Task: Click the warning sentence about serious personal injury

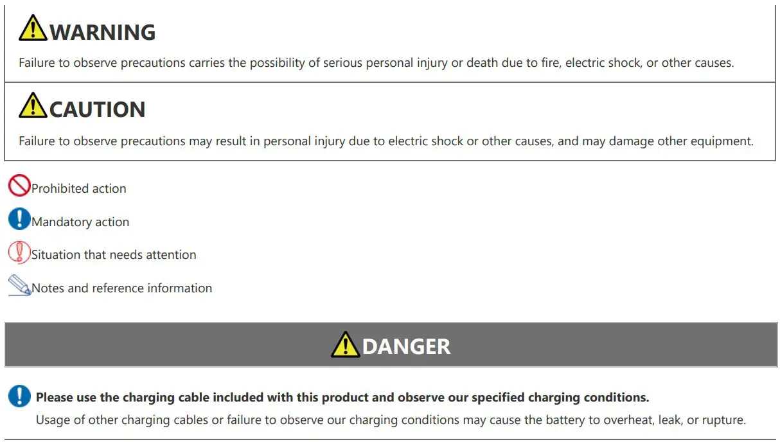Action: (376, 63)
